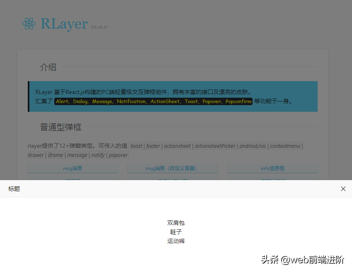
Task: Close the bottom drawer via X icon
Action: click(x=343, y=189)
